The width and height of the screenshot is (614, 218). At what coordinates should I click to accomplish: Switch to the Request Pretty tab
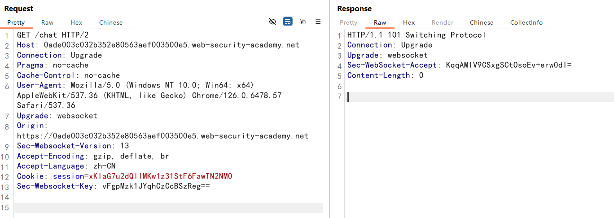tap(16, 22)
